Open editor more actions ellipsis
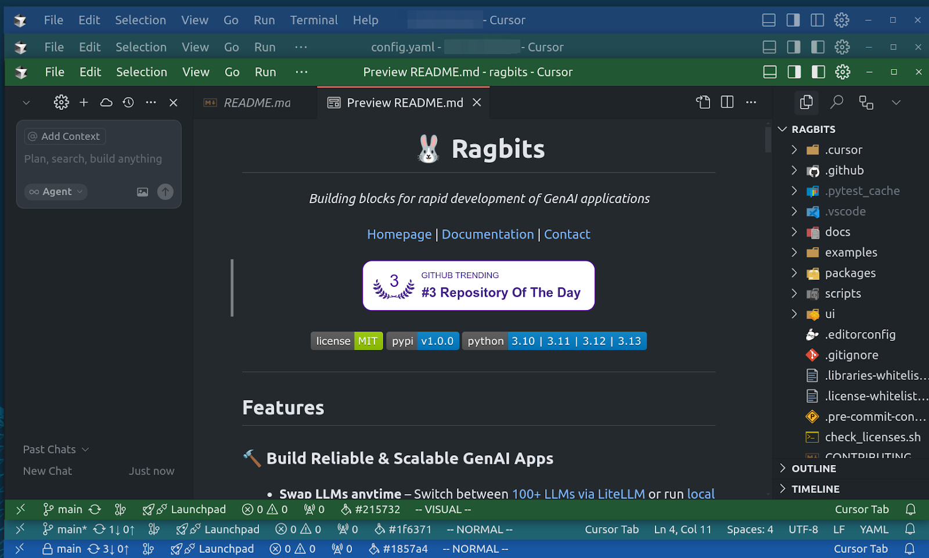 click(x=751, y=103)
